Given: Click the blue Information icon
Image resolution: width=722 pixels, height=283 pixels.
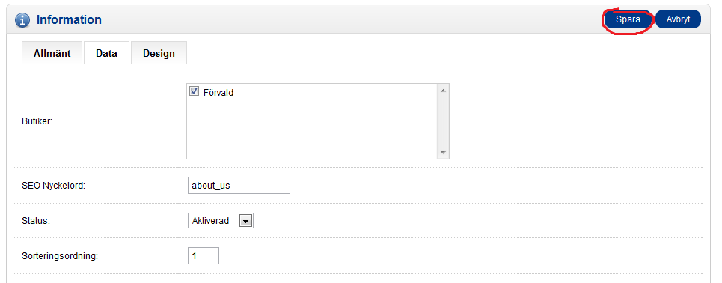Looking at the screenshot, I should (x=22, y=20).
